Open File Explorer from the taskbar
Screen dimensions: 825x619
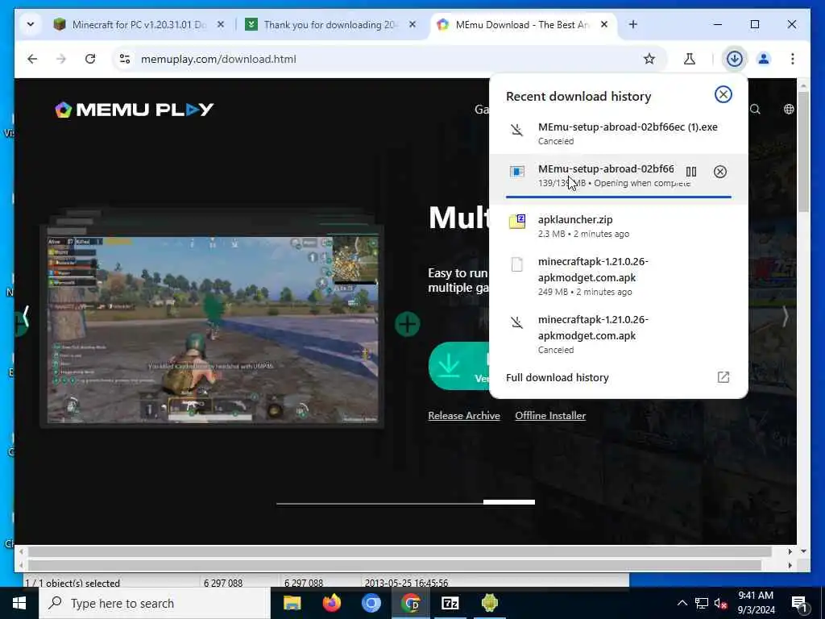292,603
